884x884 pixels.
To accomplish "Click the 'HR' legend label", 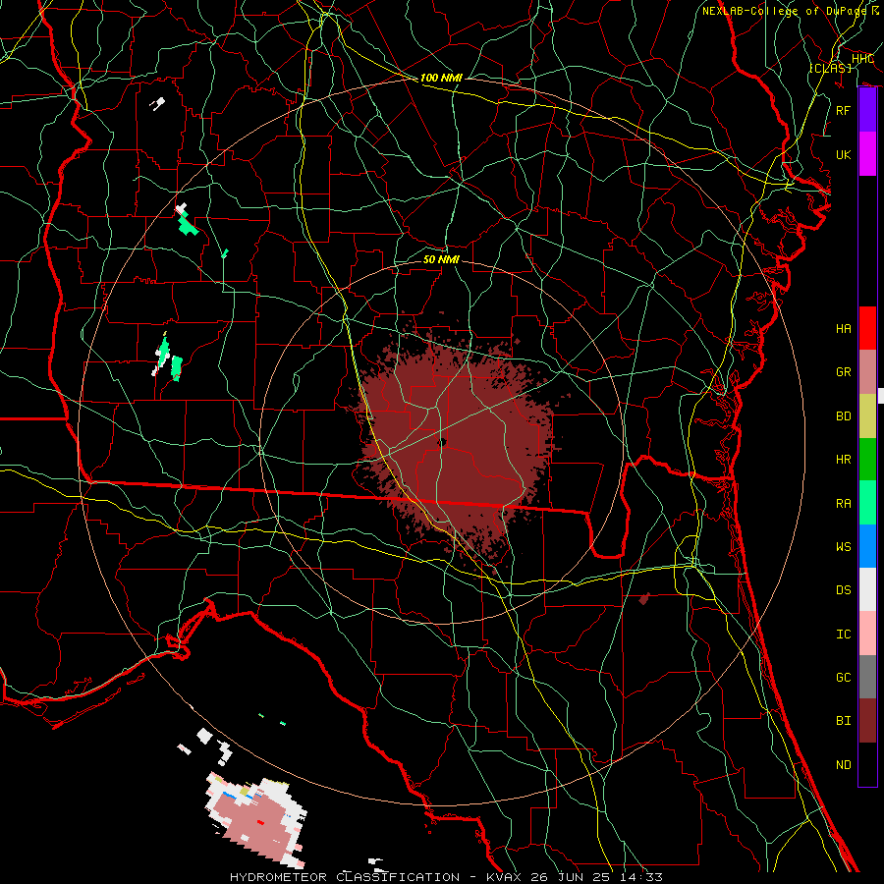I will point(843,460).
